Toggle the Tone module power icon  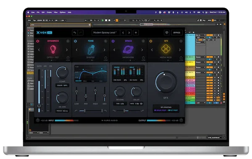click(x=75, y=41)
